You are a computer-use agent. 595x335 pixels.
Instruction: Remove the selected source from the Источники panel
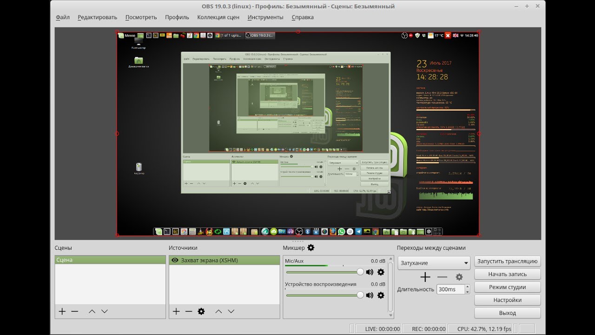(x=188, y=311)
